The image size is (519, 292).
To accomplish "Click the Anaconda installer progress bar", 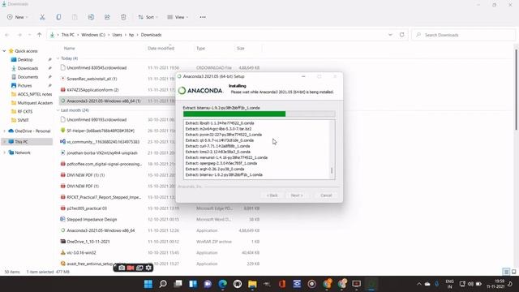I will click(259, 114).
